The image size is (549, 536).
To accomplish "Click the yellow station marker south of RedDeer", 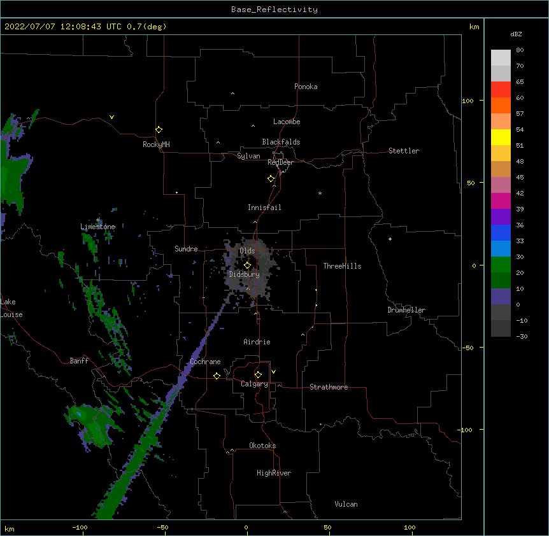I will click(271, 179).
